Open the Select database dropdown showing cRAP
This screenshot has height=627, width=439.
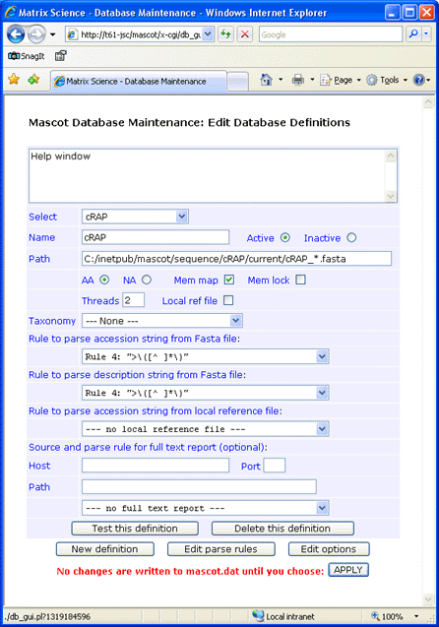click(x=135, y=217)
